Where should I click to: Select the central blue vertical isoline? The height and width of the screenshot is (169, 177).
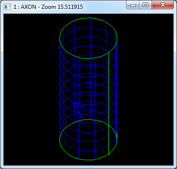(x=90, y=68)
